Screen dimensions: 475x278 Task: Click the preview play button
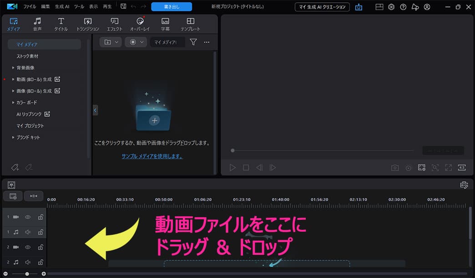pos(232,167)
